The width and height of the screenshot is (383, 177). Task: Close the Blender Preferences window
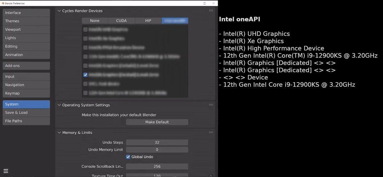point(213,3)
